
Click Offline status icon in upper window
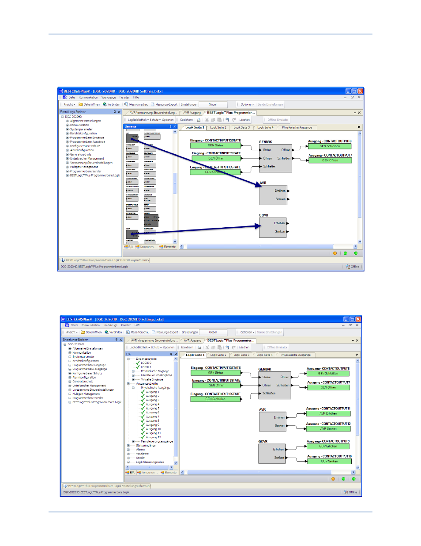tap(348, 267)
